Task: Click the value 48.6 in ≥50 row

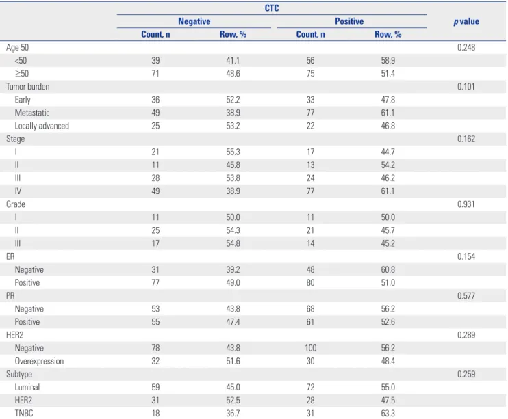Action: point(233,74)
